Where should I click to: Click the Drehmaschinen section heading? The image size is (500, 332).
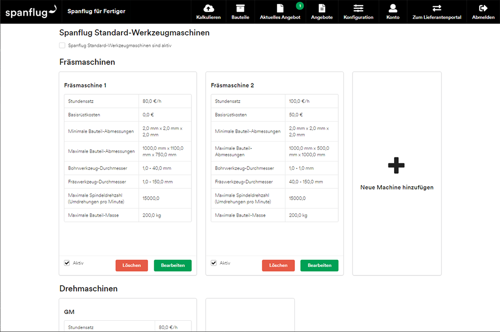click(88, 289)
